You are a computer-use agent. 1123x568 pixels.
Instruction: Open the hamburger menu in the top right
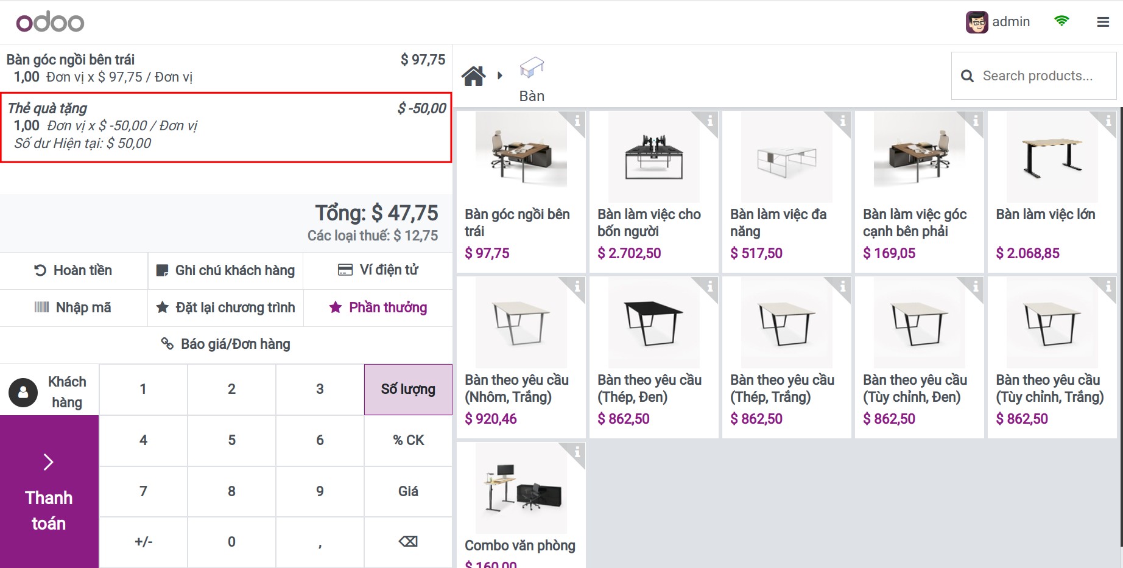pos(1103,21)
